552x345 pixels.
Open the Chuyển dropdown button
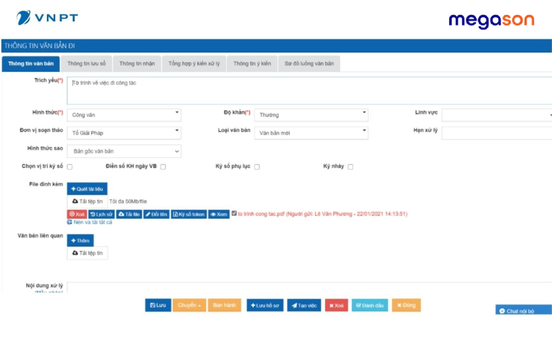click(x=189, y=305)
